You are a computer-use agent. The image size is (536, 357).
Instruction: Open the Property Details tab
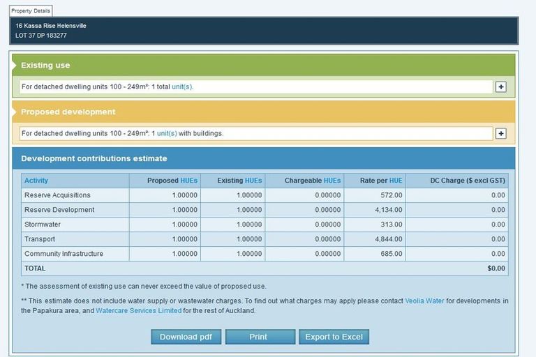click(x=31, y=10)
